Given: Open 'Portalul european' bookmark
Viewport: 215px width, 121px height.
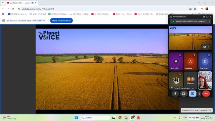Looking at the screenshot, I should click(x=17, y=14).
